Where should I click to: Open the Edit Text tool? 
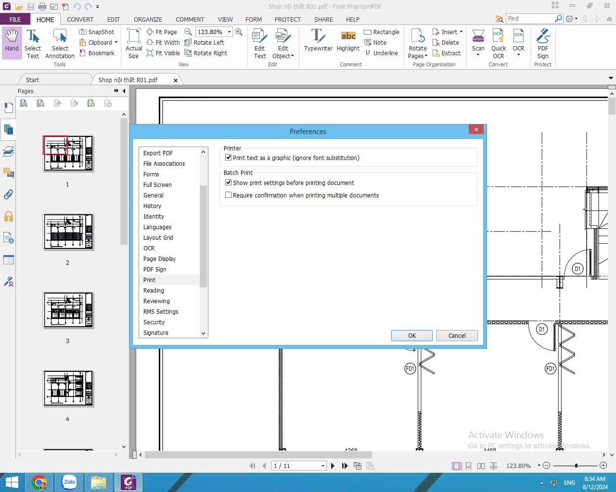coord(260,44)
